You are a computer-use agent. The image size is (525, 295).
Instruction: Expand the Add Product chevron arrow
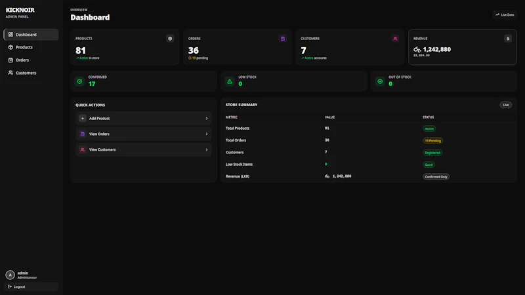pyautogui.click(x=207, y=119)
